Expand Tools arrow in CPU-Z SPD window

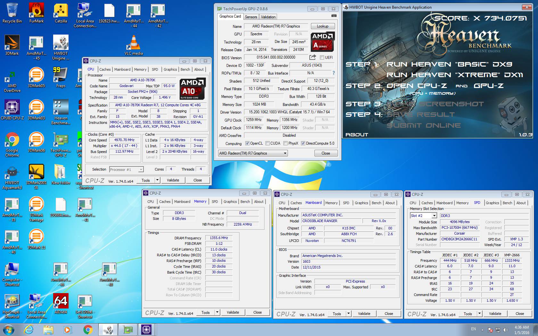pos(479,314)
